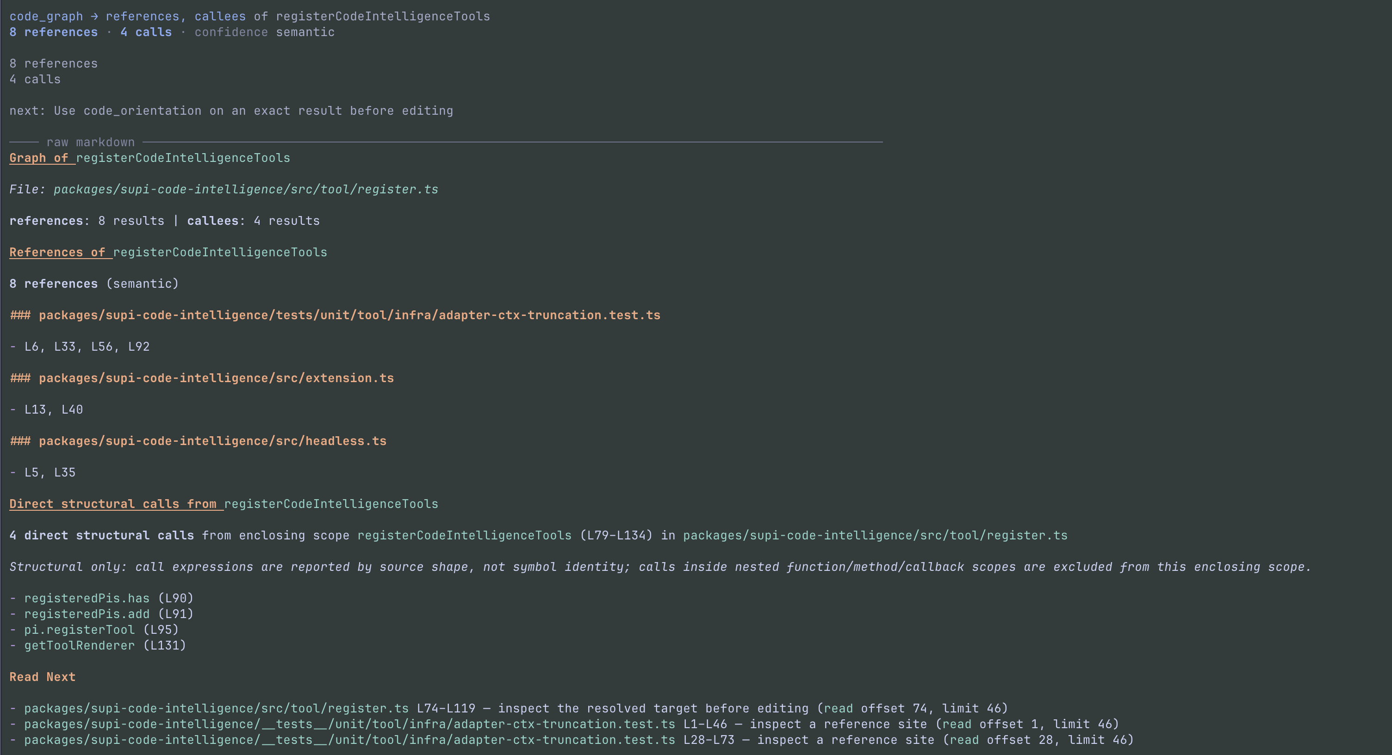Click line reference 'L33'
The image size is (1392, 755).
click(65, 346)
